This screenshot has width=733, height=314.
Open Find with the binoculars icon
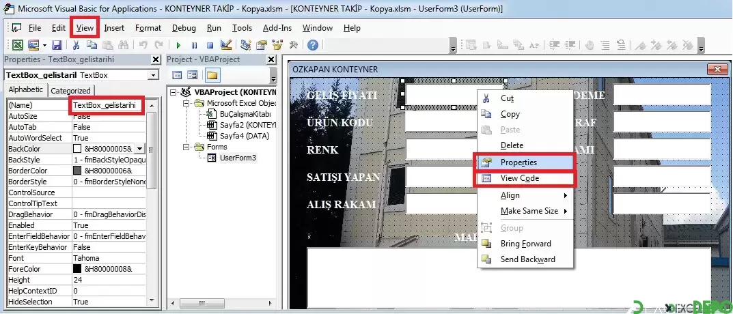124,45
